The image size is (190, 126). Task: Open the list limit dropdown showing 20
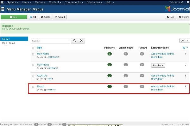point(184,40)
